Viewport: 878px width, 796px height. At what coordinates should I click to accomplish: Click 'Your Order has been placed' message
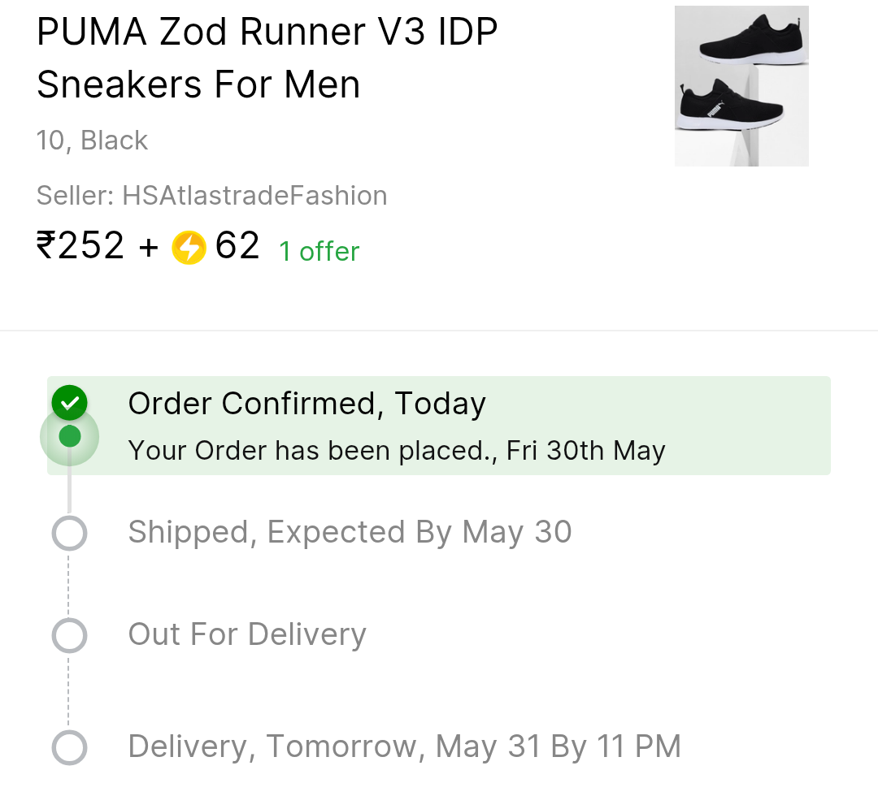(x=397, y=450)
